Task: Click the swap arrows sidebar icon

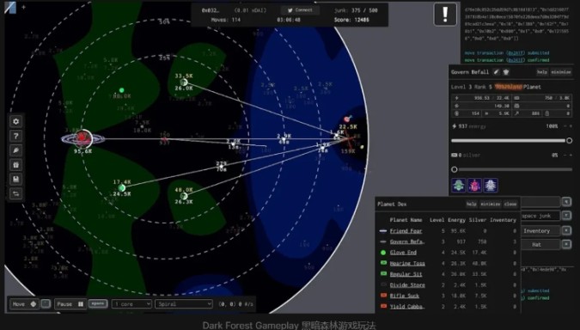Action: [x=16, y=193]
